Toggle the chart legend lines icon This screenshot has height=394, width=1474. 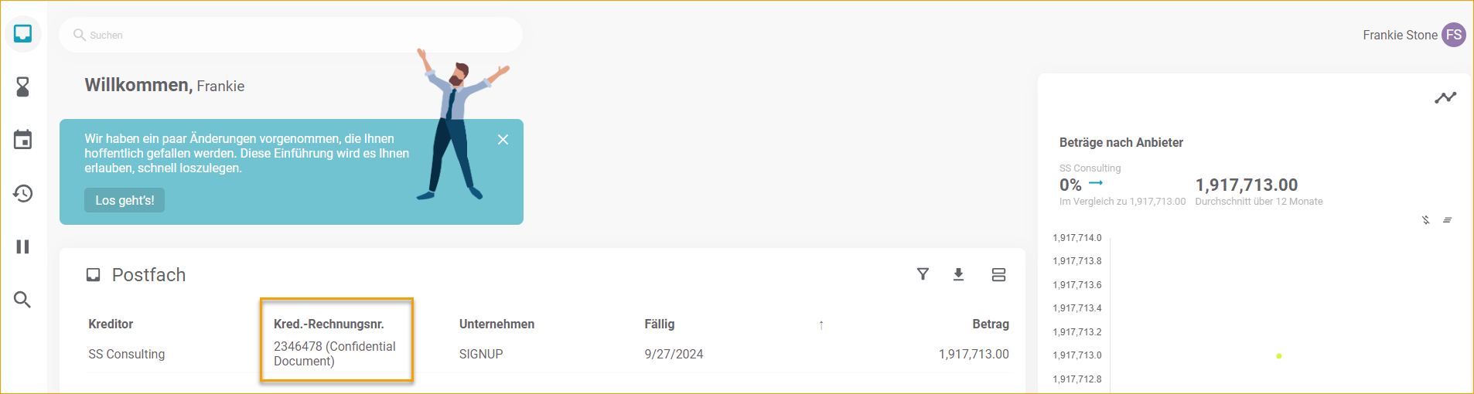click(x=1447, y=220)
